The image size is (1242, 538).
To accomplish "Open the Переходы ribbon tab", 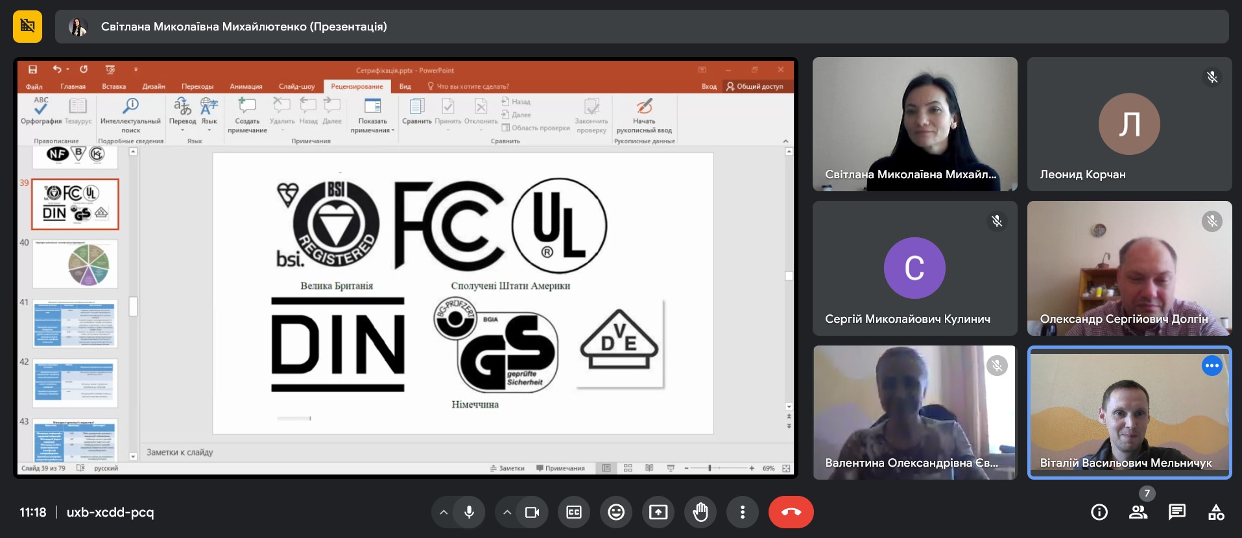I will click(197, 86).
